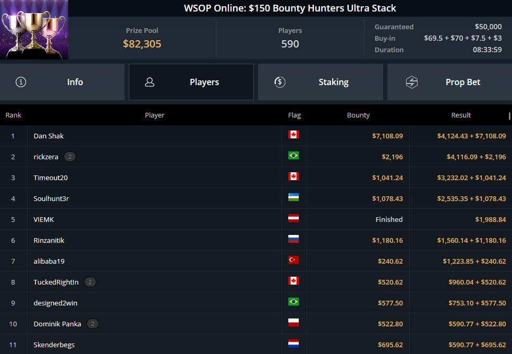Select player name Timeout20
512x354 pixels.
(51, 178)
